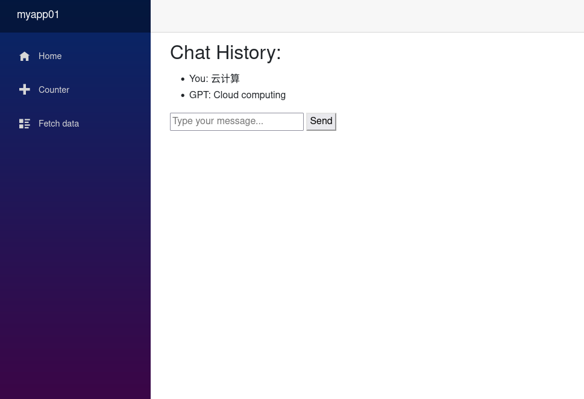584x399 pixels.
Task: Click the bullet before the You message
Action: (x=183, y=79)
